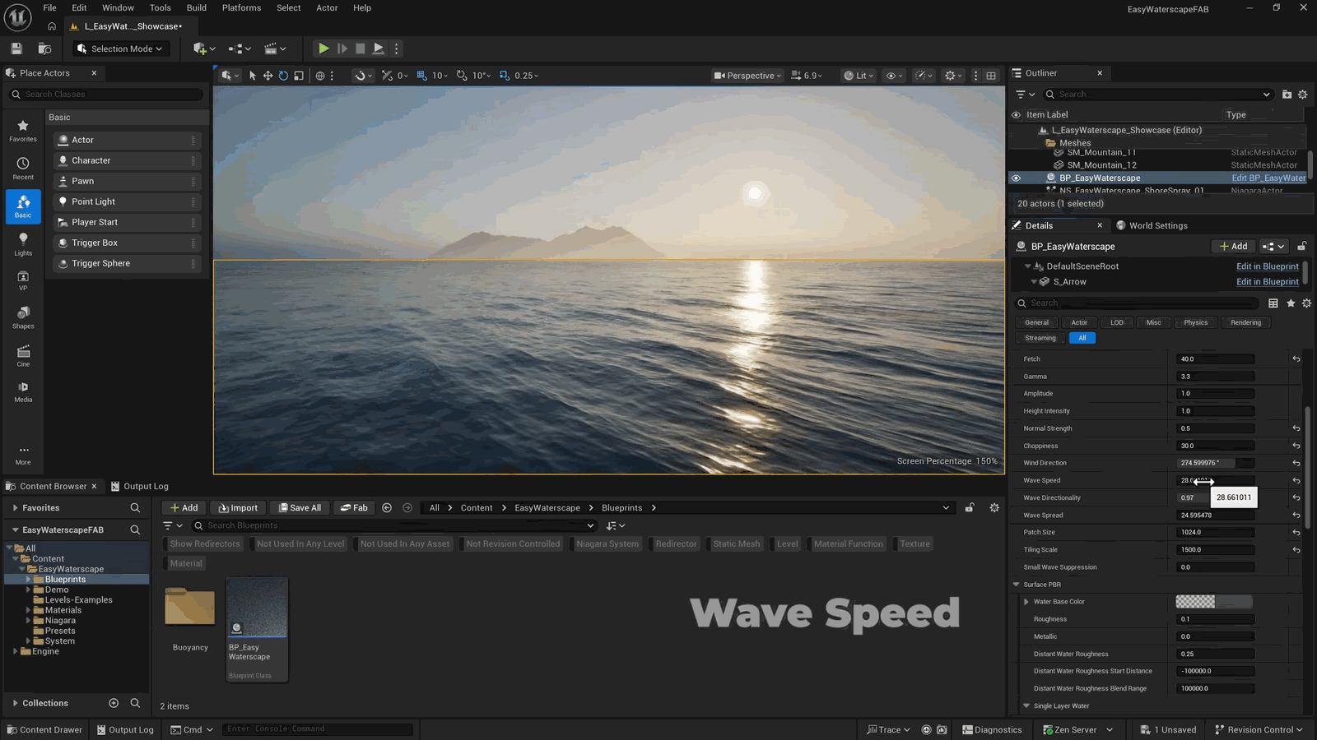Open the Shapes category in Place Actors
This screenshot has width=1317, height=740.
click(23, 317)
